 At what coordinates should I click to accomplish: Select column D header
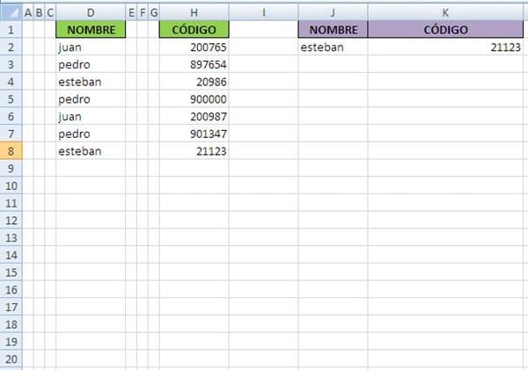tap(92, 12)
